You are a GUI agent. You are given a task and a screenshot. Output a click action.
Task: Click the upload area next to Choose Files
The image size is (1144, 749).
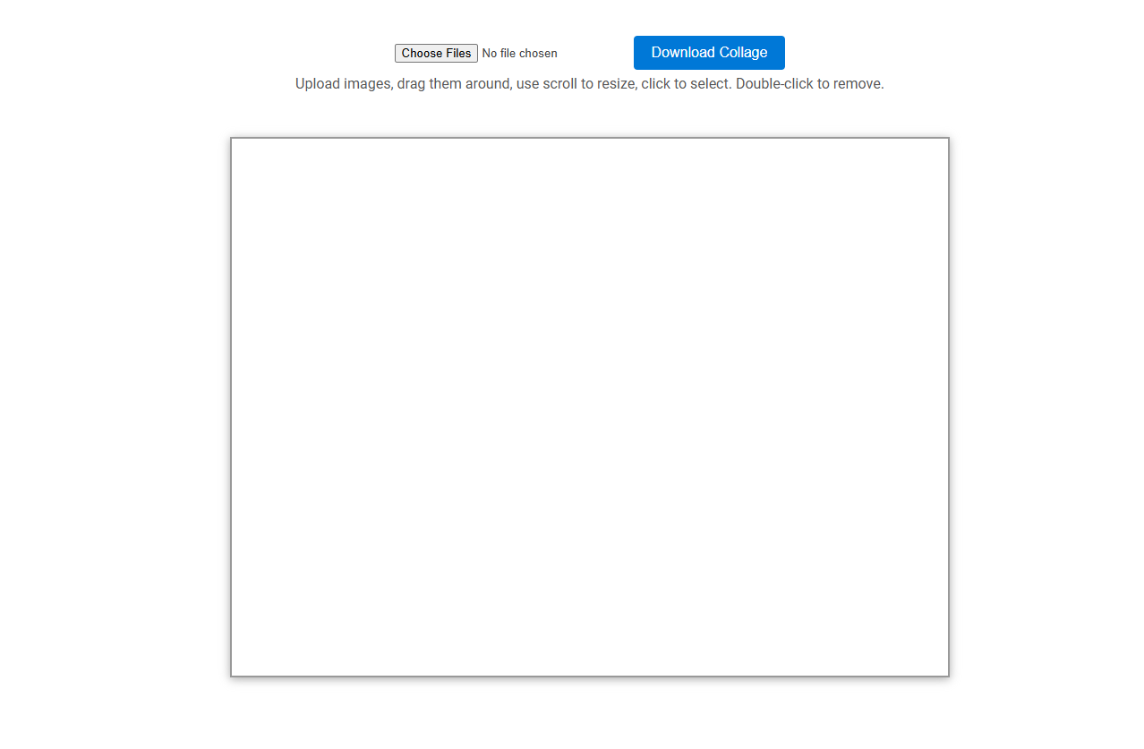pos(519,53)
